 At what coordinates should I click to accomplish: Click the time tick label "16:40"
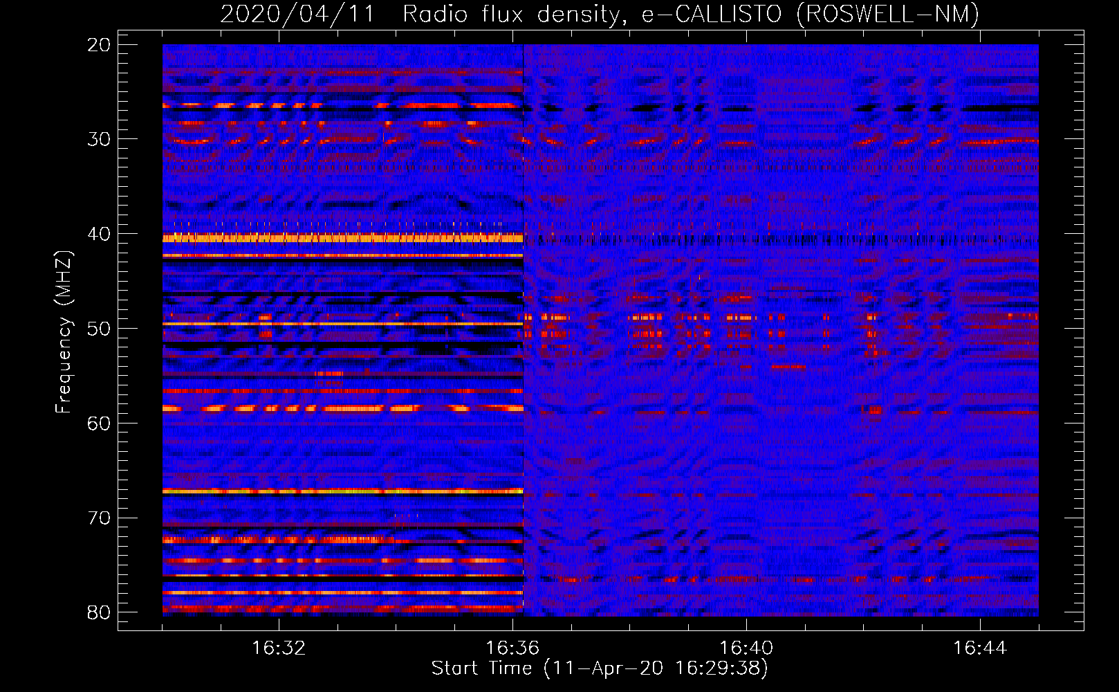(x=746, y=648)
